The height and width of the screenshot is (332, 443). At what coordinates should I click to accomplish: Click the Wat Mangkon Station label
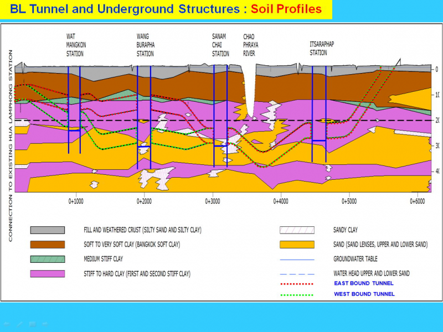pos(76,45)
